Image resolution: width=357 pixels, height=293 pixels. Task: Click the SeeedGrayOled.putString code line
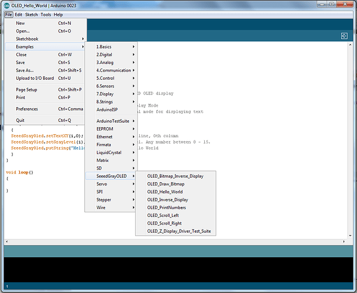tap(48, 148)
